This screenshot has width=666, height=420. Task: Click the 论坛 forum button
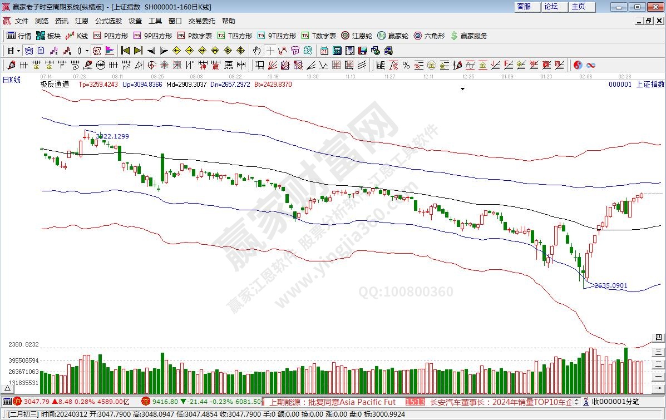coord(551,7)
